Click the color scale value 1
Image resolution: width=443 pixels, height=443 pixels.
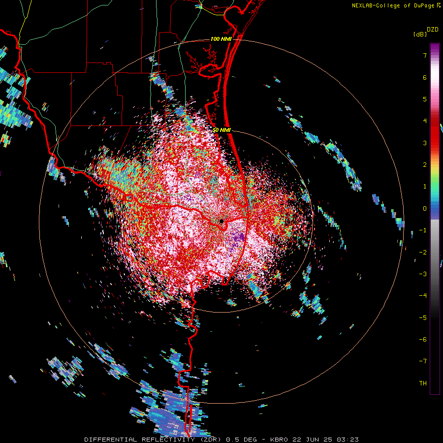click(x=425, y=187)
